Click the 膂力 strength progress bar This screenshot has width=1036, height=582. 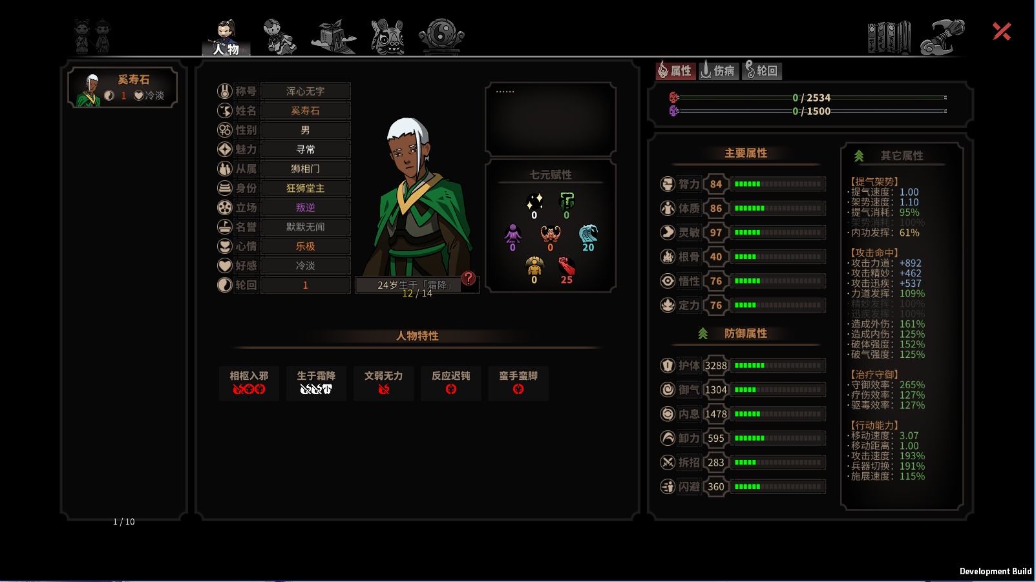pos(778,184)
